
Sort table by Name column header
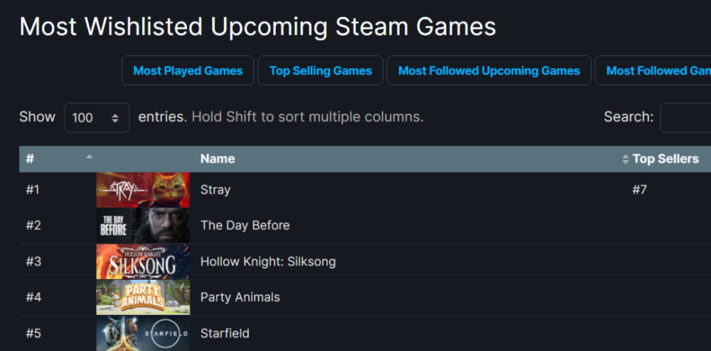218,159
